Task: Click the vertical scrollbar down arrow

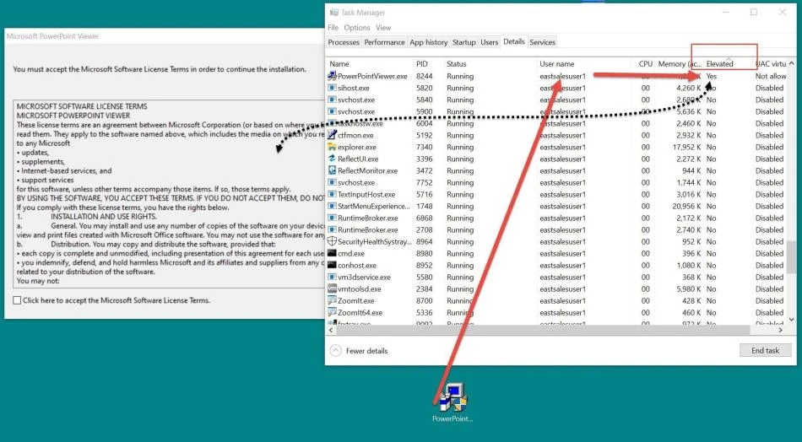Action: [x=792, y=320]
